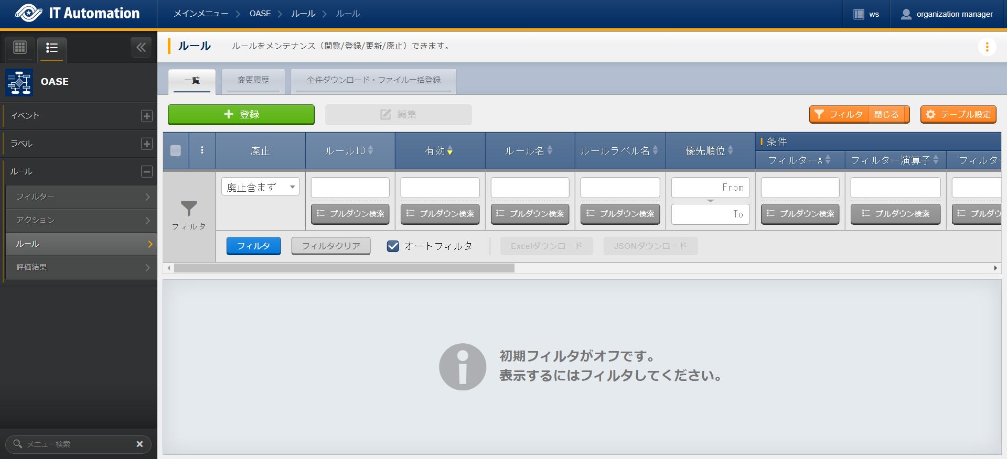Screen dimensions: 1007x459
Task: Switch sidebar to grid menu view
Action: pyautogui.click(x=20, y=48)
